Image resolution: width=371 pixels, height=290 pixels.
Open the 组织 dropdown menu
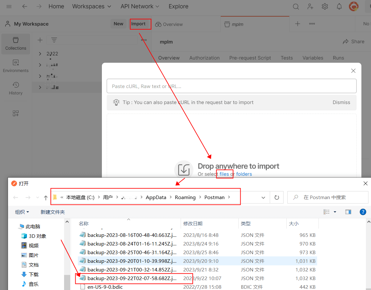coord(22,212)
